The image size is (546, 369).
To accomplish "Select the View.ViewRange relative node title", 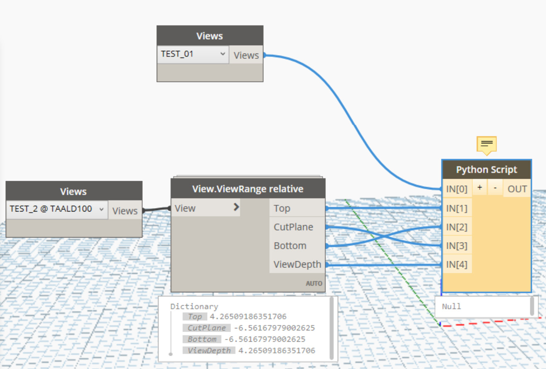I will point(248,189).
